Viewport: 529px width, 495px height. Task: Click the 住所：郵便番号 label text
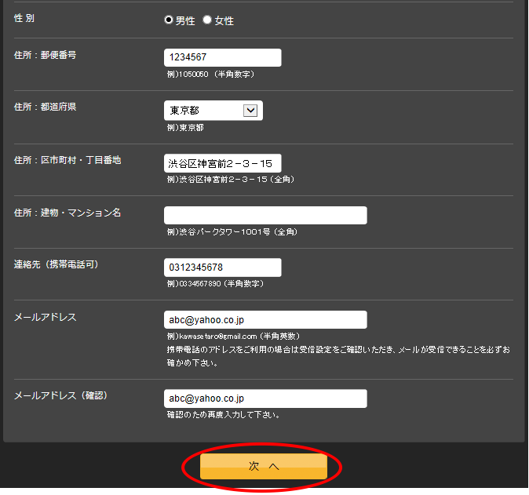[x=45, y=55]
